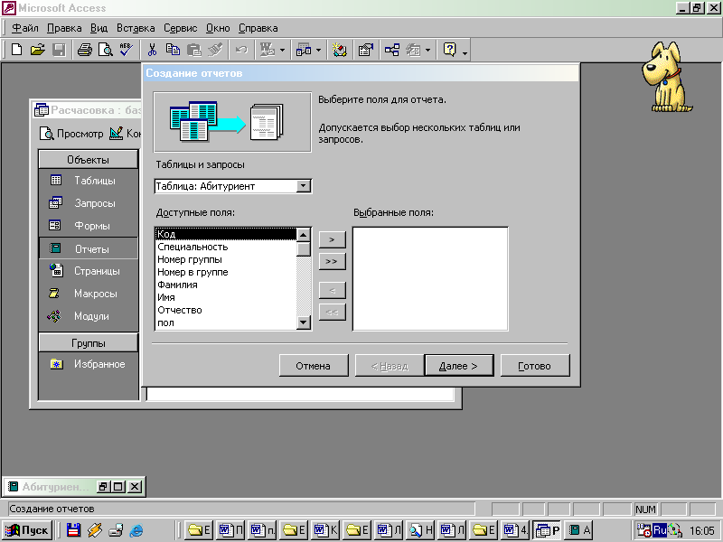Screen dimensions: 723x542
Task: Add all fields with >> button
Action: (x=332, y=261)
